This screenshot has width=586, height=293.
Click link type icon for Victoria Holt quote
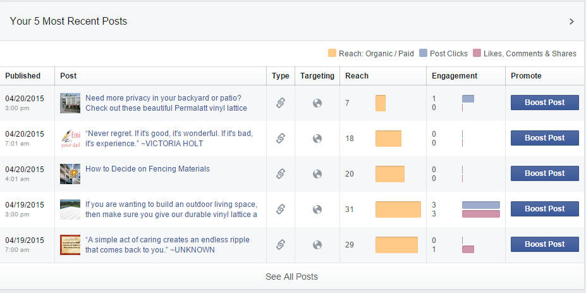281,139
